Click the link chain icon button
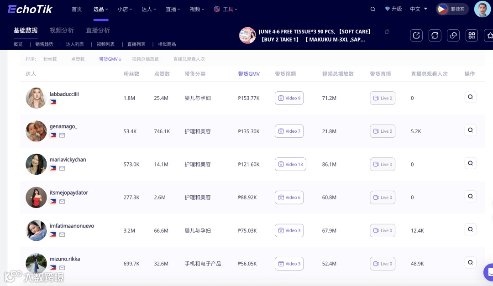This screenshot has height=286, width=493. pos(453,36)
